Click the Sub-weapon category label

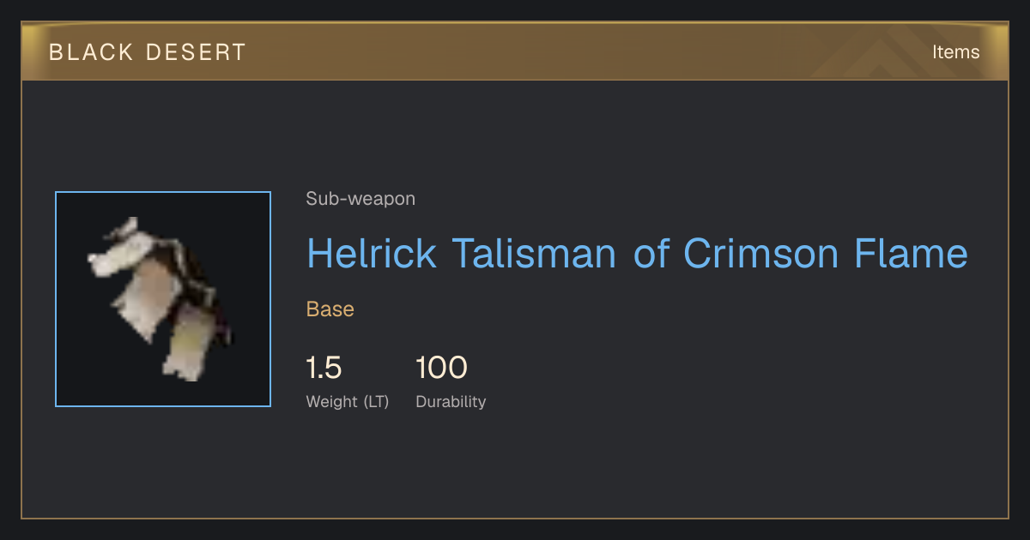360,199
